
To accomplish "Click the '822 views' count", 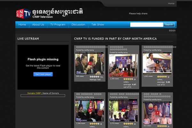I will coord(148,126).
